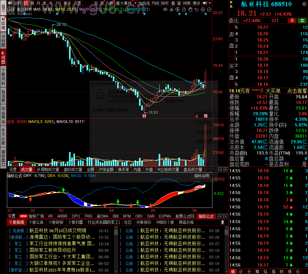Open the 指标广场 tab with NEW badge
Screen dimensions: 308x274
pyautogui.click(x=32, y=216)
